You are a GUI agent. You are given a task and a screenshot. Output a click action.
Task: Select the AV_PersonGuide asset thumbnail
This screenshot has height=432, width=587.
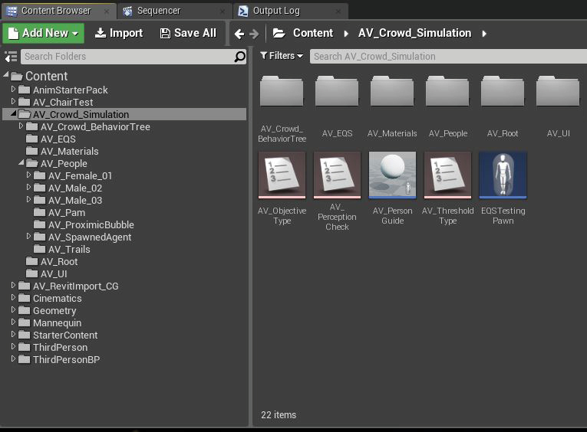tap(392, 175)
